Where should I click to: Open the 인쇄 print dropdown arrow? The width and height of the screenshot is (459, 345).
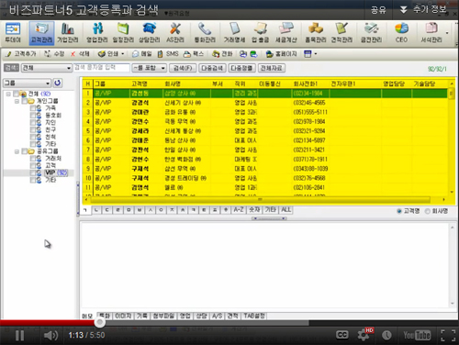tap(123, 54)
